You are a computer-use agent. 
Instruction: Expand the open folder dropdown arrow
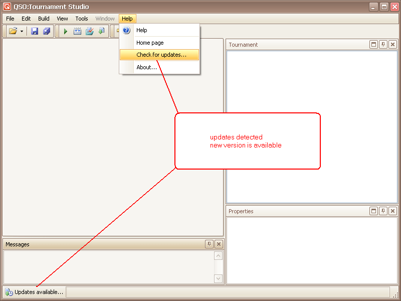pyautogui.click(x=22, y=31)
